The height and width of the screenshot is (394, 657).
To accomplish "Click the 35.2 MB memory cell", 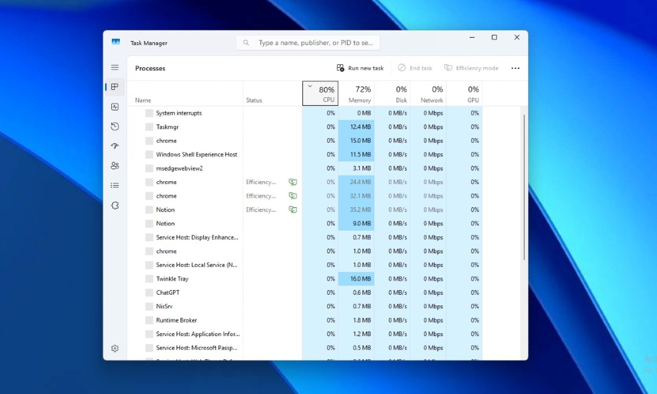I will [356, 210].
